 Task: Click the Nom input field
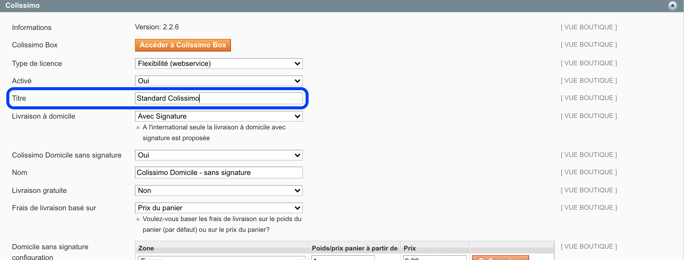pos(219,173)
